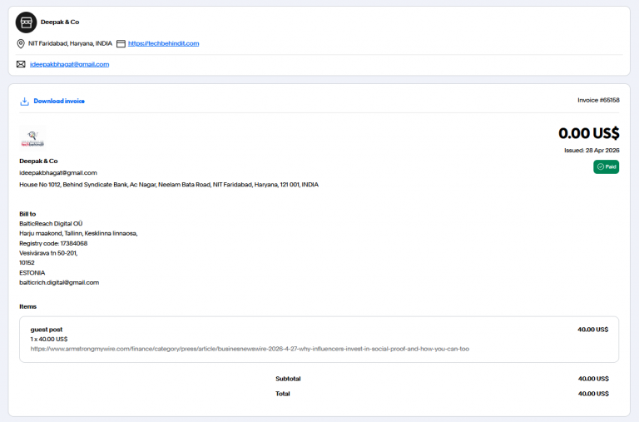The height and width of the screenshot is (422, 639).
Task: Click the website window icon beside techbehindit link
Action: pyautogui.click(x=121, y=43)
